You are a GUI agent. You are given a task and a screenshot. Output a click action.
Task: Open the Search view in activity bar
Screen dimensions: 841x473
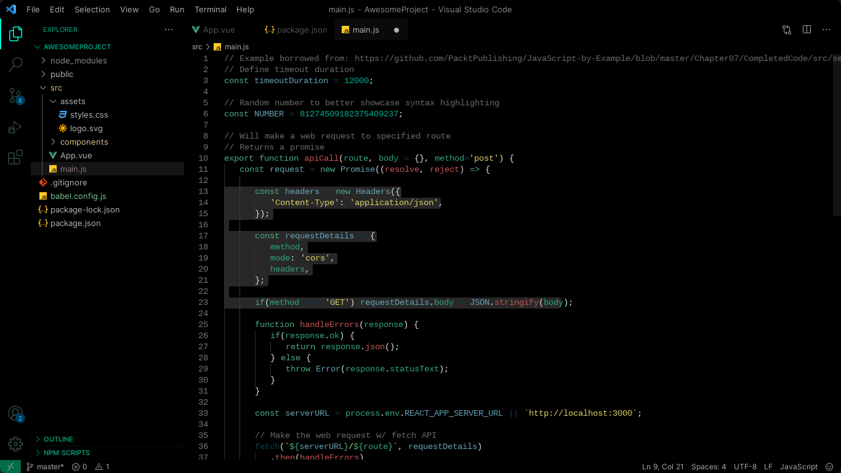click(x=15, y=64)
